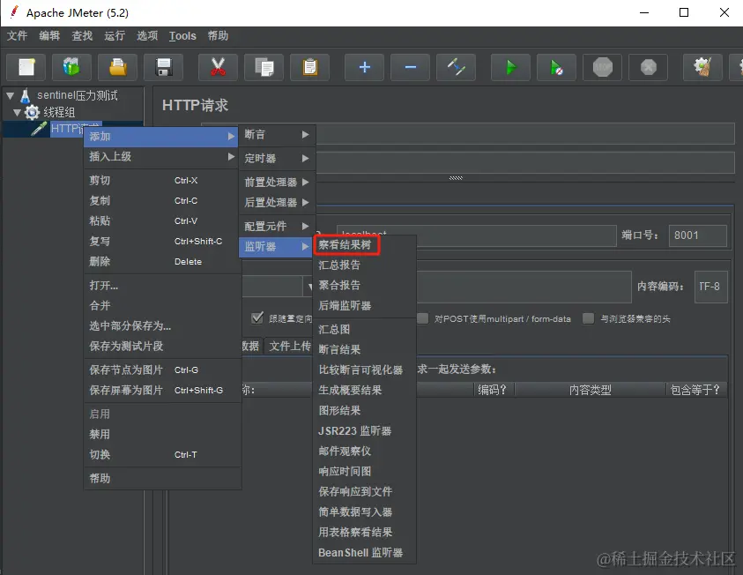Open the 帮助 menu in menu bar
This screenshot has height=575, width=743.
pyautogui.click(x=218, y=36)
